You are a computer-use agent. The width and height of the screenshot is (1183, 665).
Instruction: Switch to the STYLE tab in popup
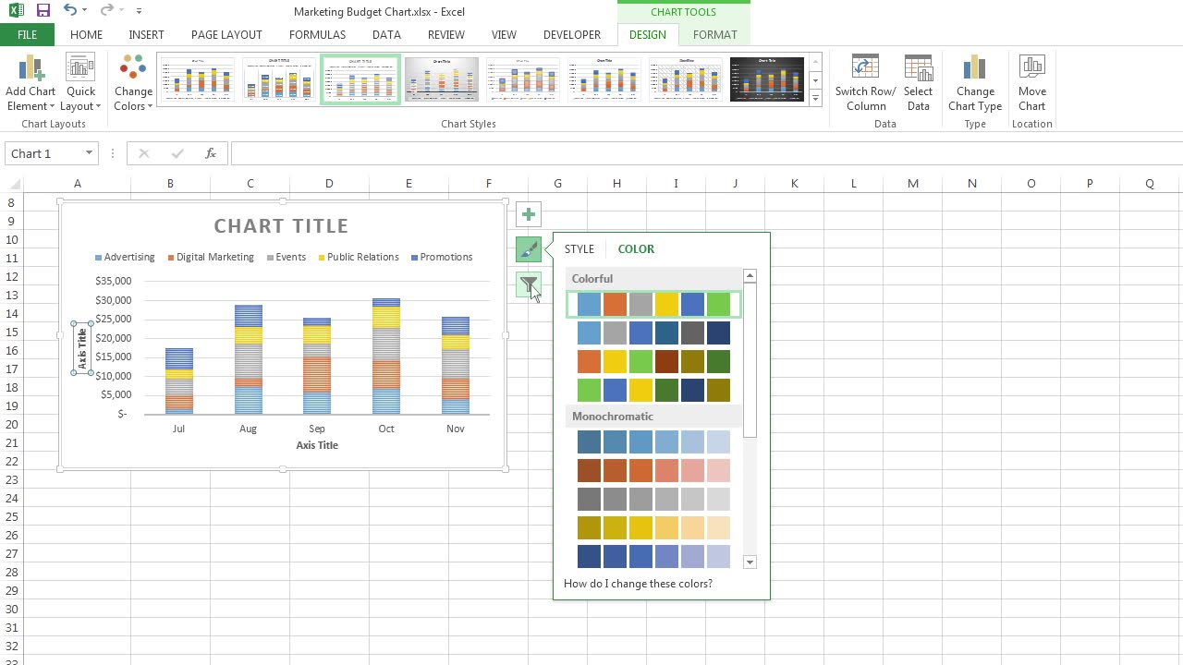pos(579,248)
